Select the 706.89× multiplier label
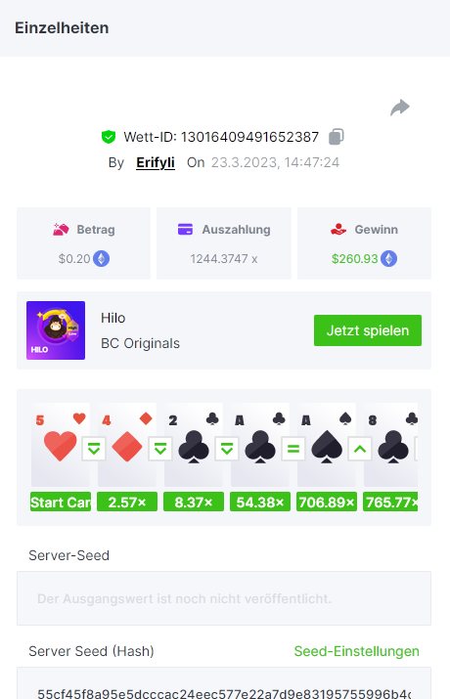This screenshot has height=699, width=450. (x=327, y=502)
